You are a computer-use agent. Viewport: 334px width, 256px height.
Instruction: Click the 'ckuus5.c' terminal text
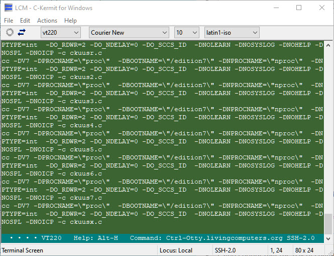pyautogui.click(x=86, y=149)
